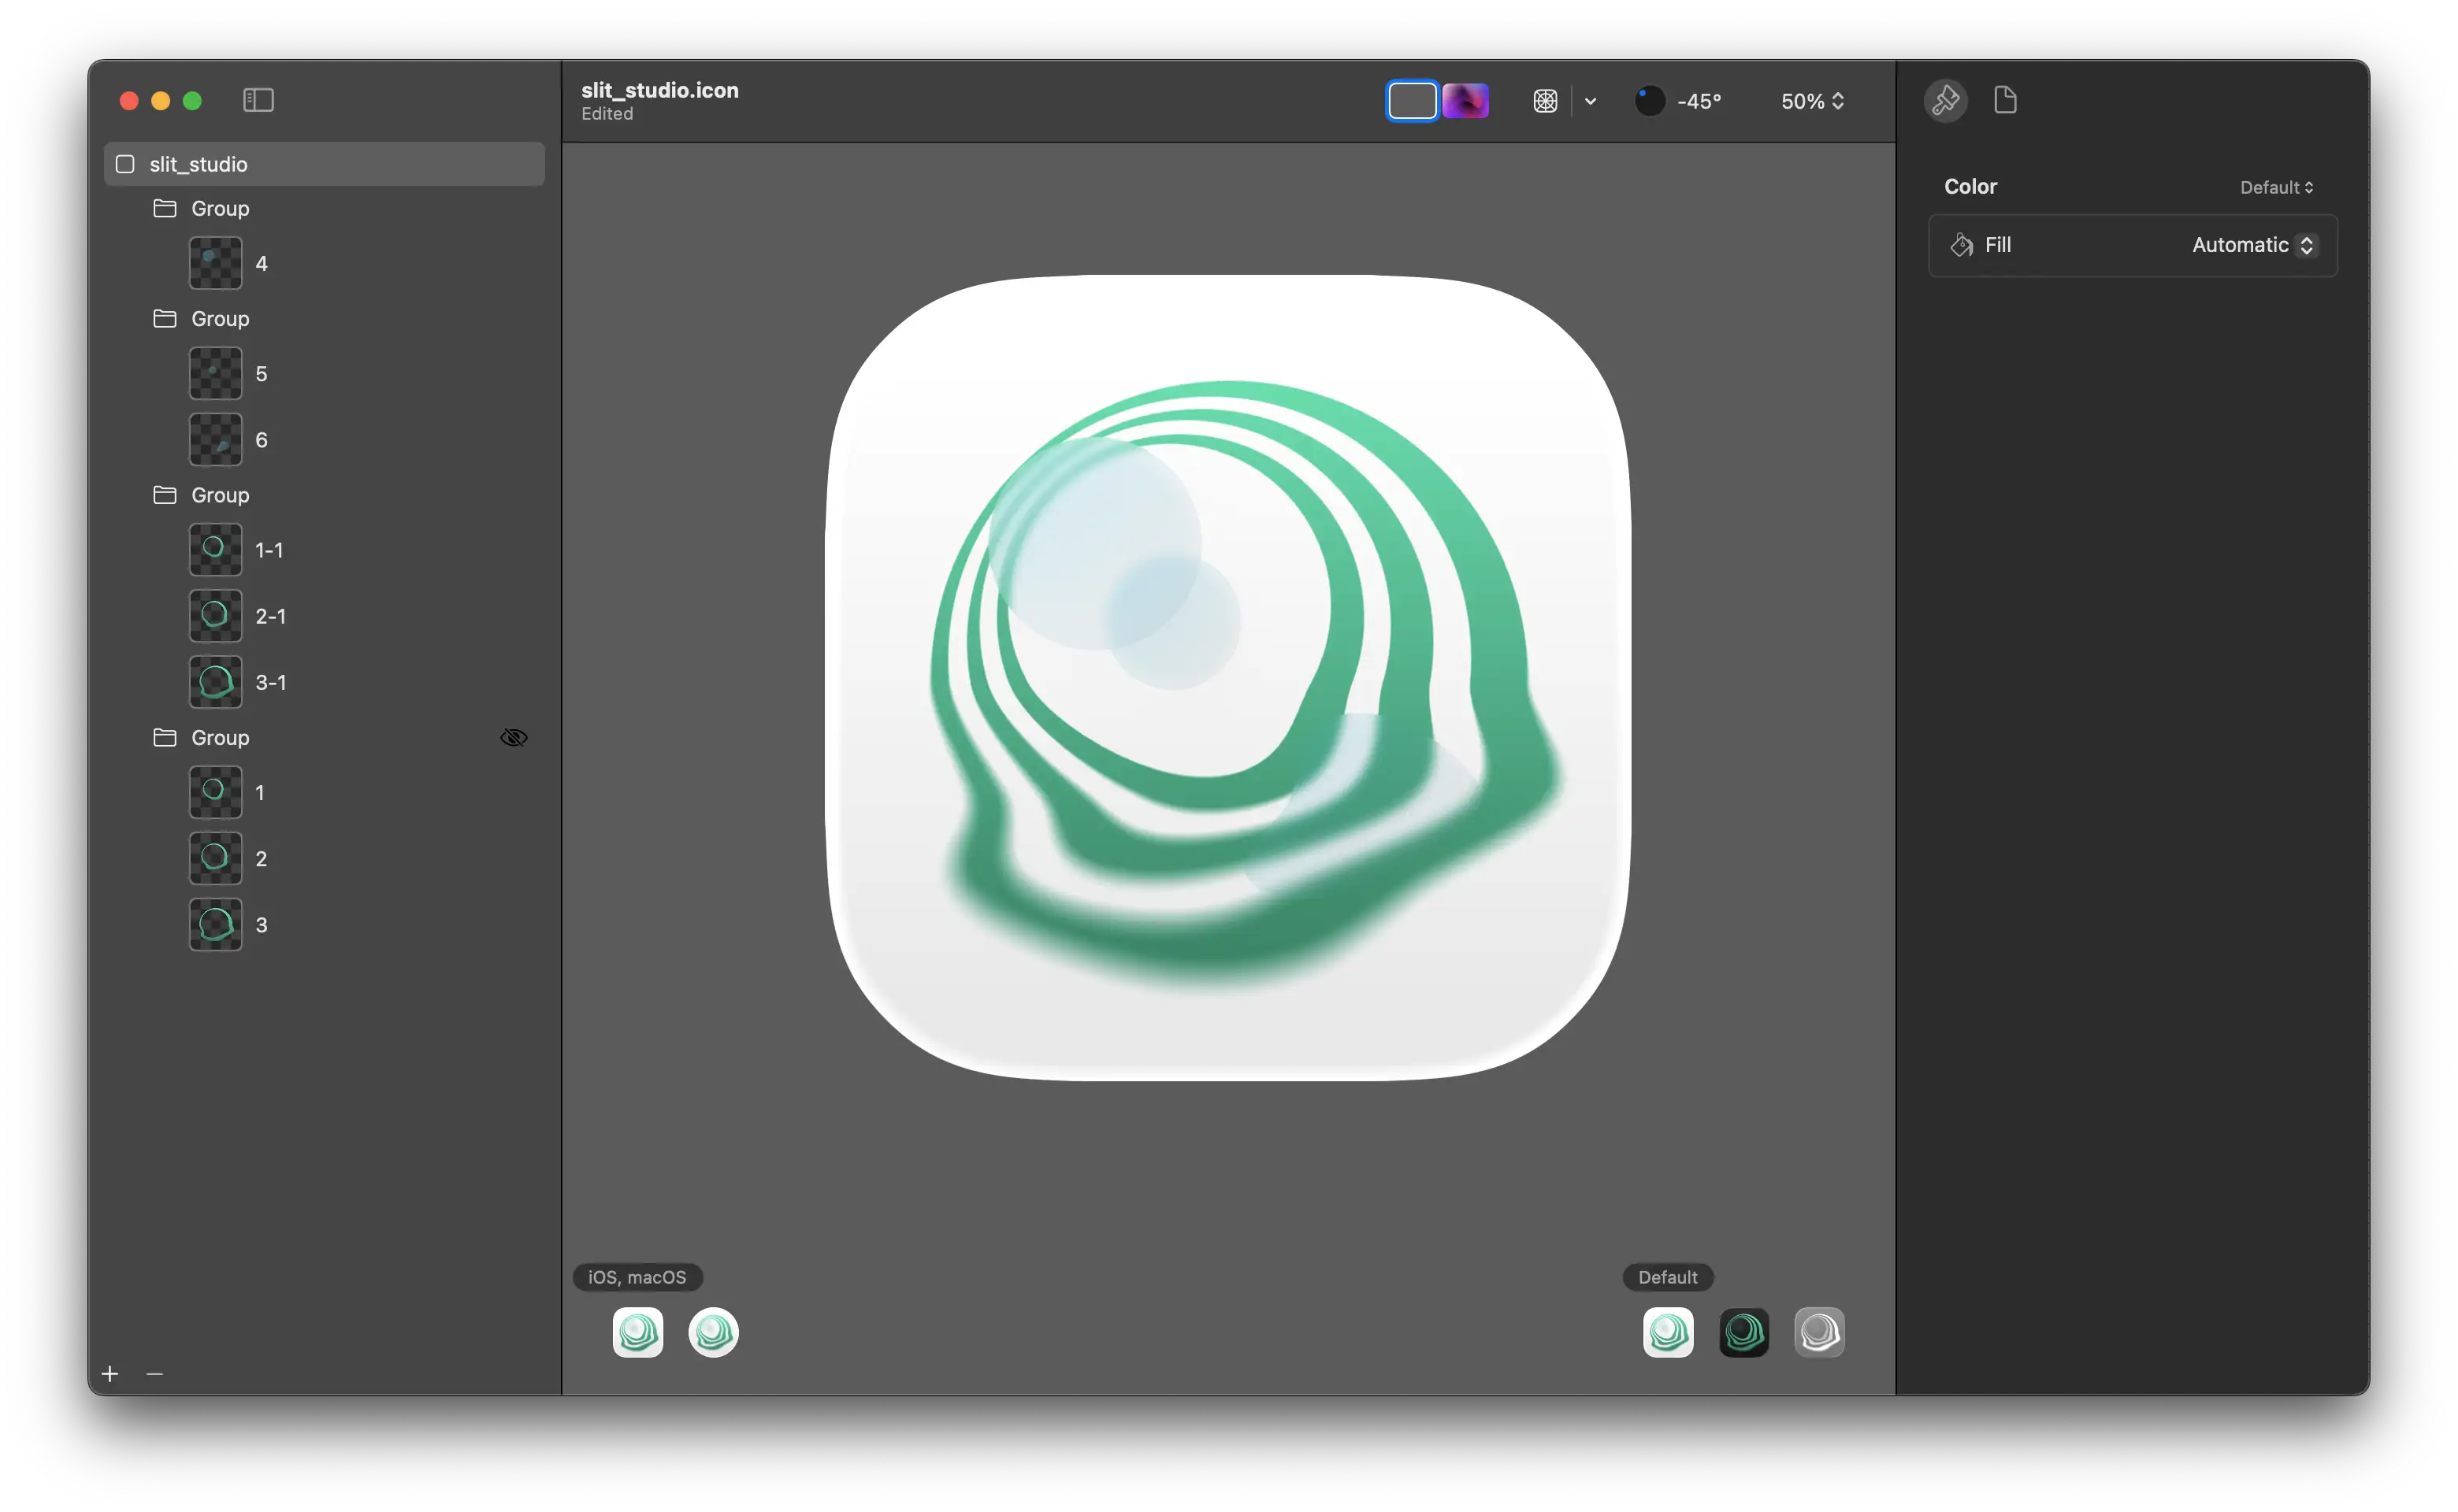Select the layer named 1-1

coord(268,549)
